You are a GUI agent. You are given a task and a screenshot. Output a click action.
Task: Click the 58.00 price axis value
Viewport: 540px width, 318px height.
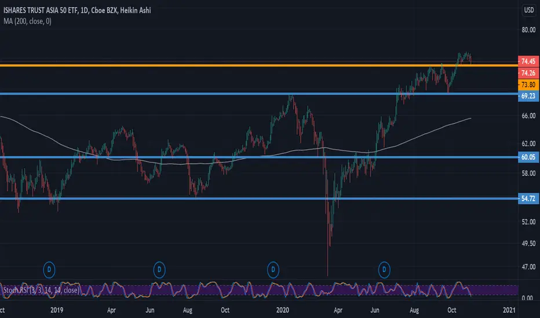pyautogui.click(x=528, y=173)
